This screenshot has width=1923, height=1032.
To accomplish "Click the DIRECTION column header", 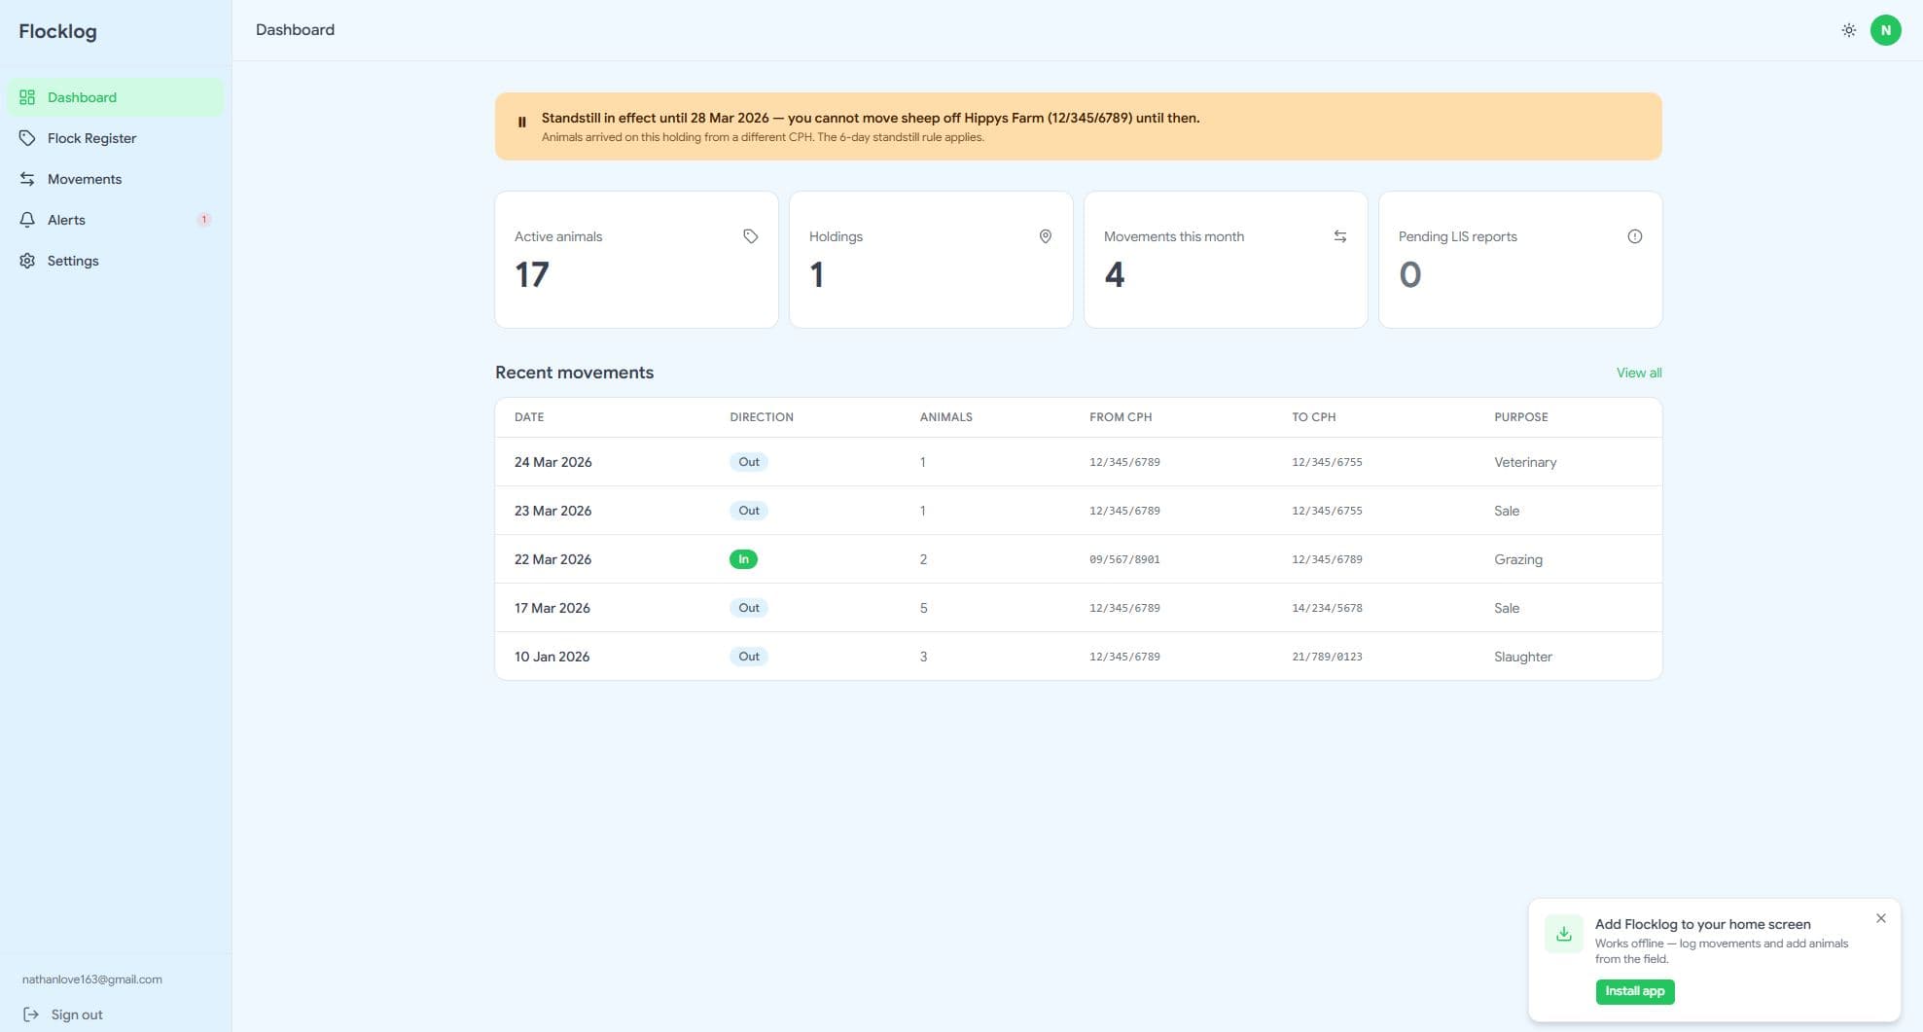I will 762,417.
